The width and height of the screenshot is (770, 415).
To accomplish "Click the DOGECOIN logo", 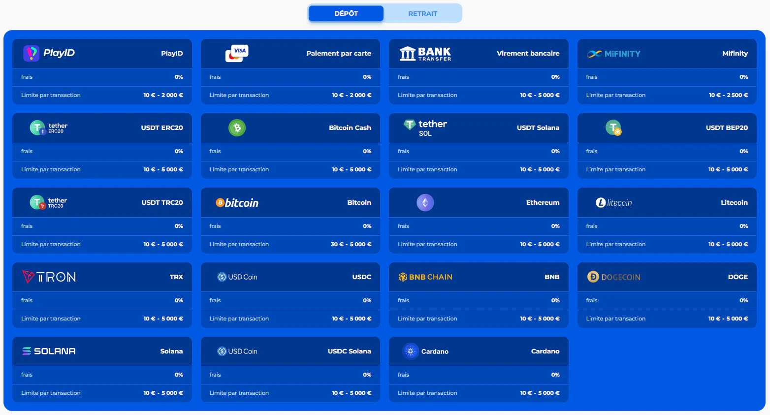I will pyautogui.click(x=614, y=277).
